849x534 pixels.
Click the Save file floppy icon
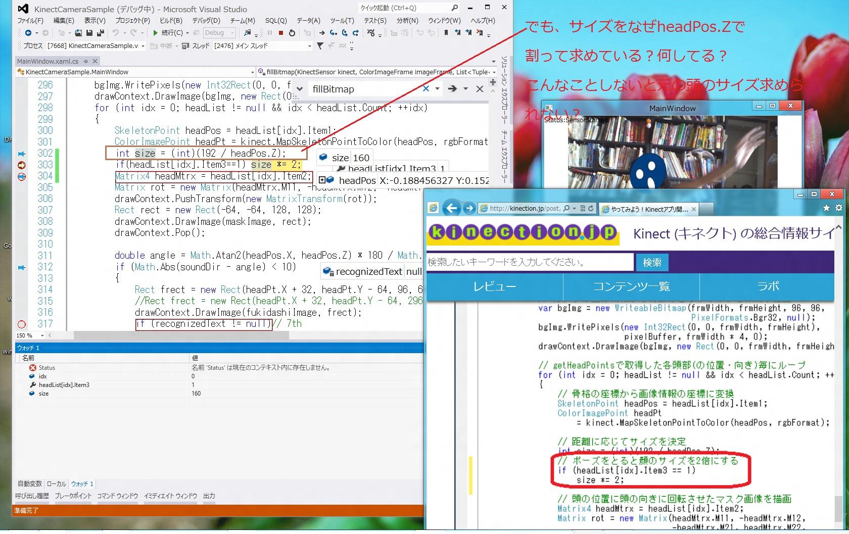[x=89, y=33]
